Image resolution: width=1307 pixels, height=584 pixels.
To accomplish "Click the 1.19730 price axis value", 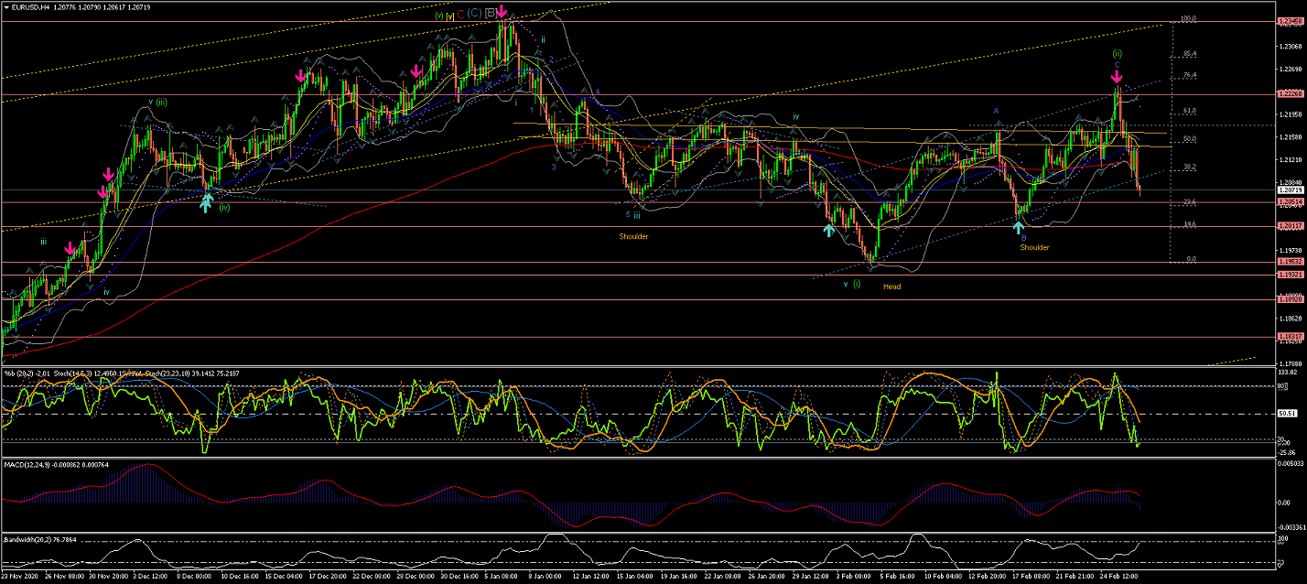I will coord(1289,250).
